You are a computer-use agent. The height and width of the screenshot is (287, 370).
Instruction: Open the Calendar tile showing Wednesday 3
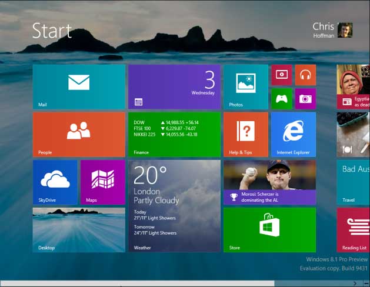pos(174,87)
